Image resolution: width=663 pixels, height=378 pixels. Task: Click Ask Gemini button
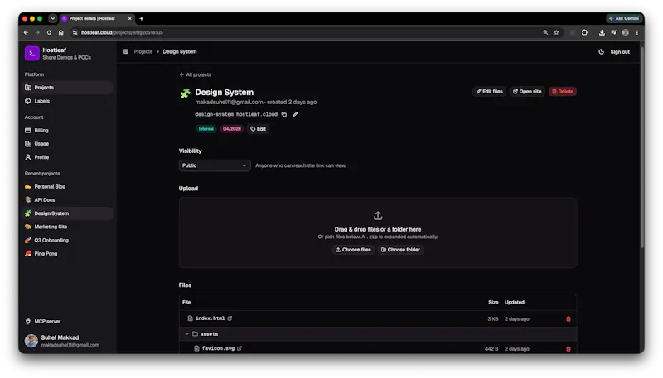[x=624, y=18]
